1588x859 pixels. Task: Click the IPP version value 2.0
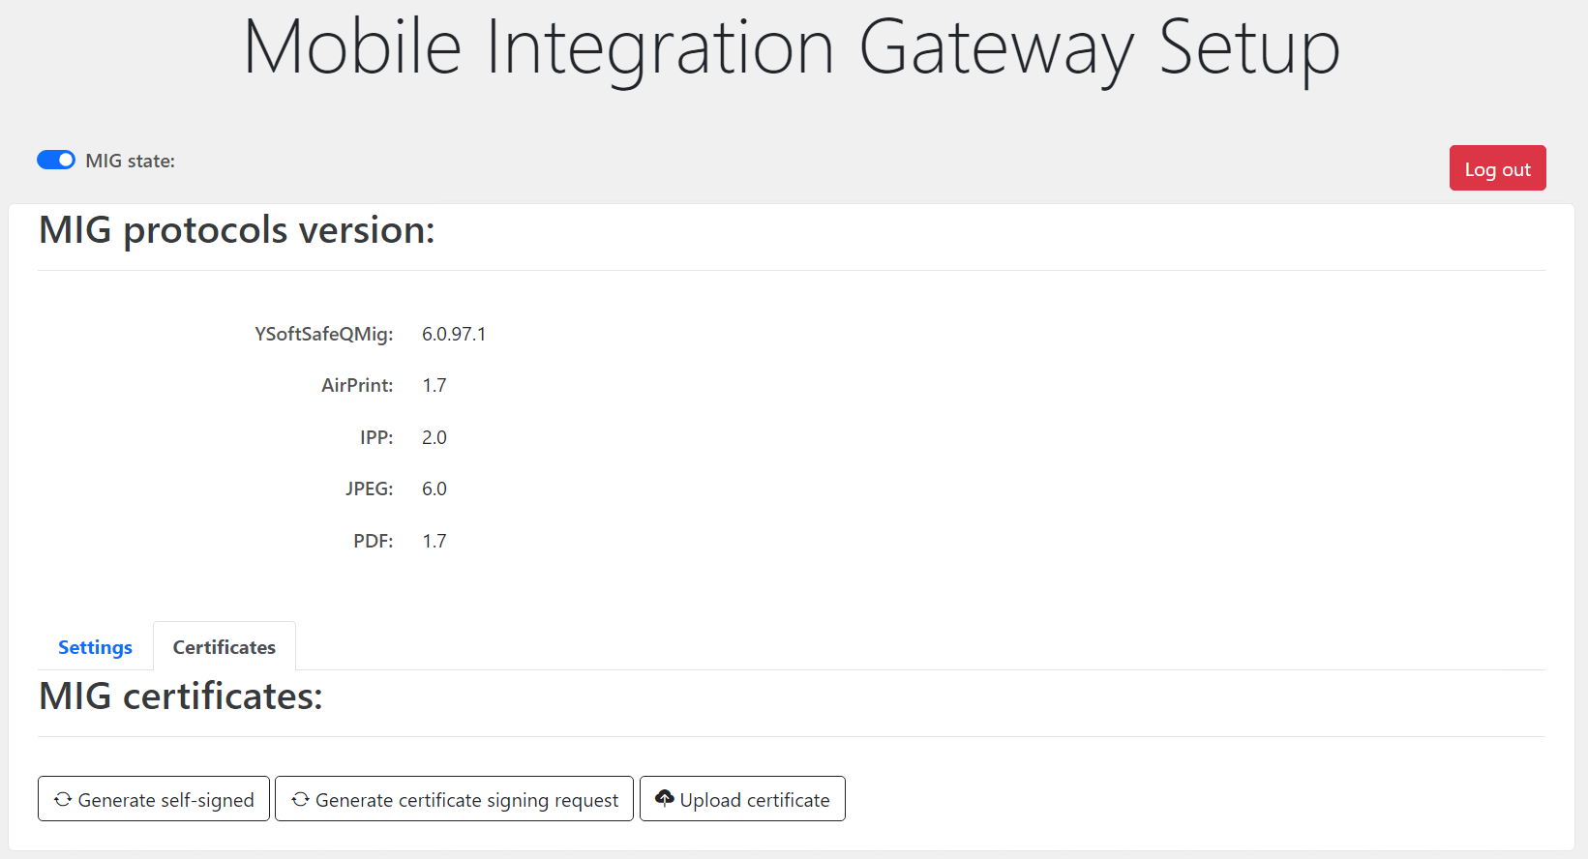[x=434, y=437]
